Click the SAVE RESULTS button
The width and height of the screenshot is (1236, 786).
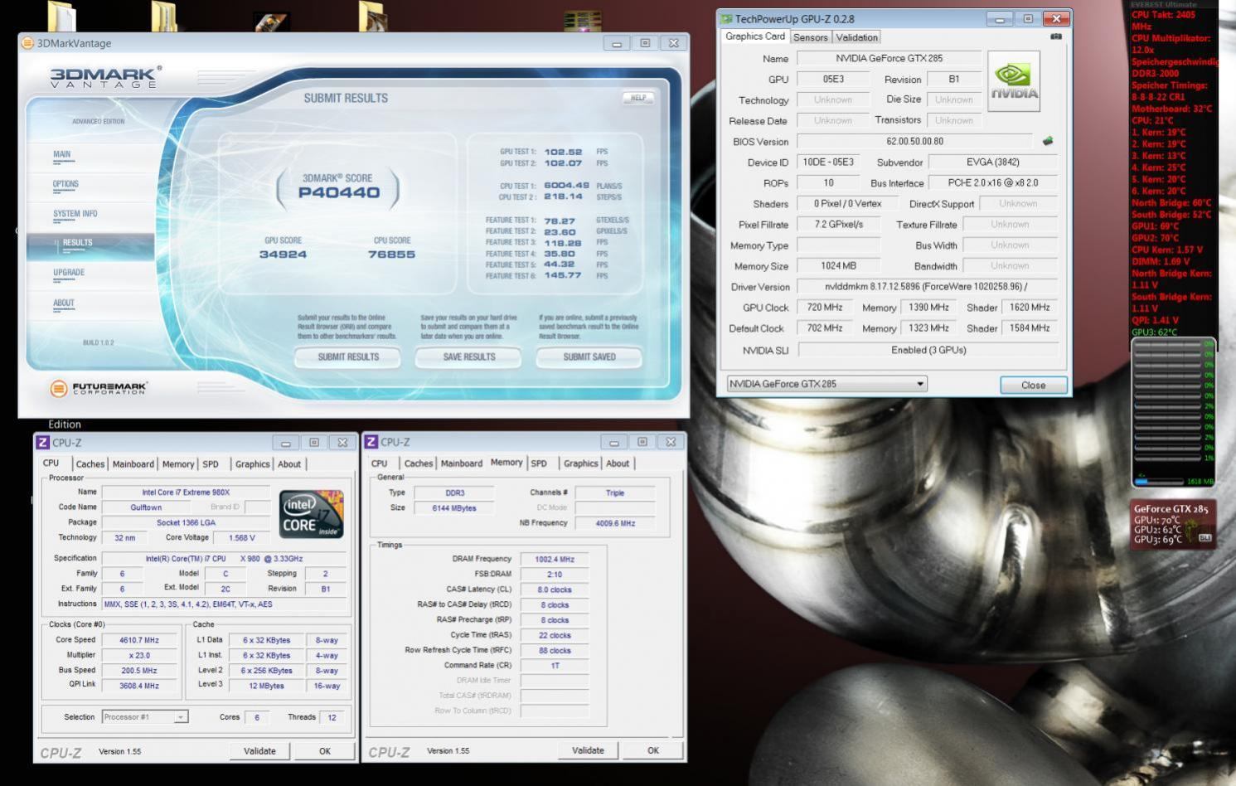click(469, 357)
